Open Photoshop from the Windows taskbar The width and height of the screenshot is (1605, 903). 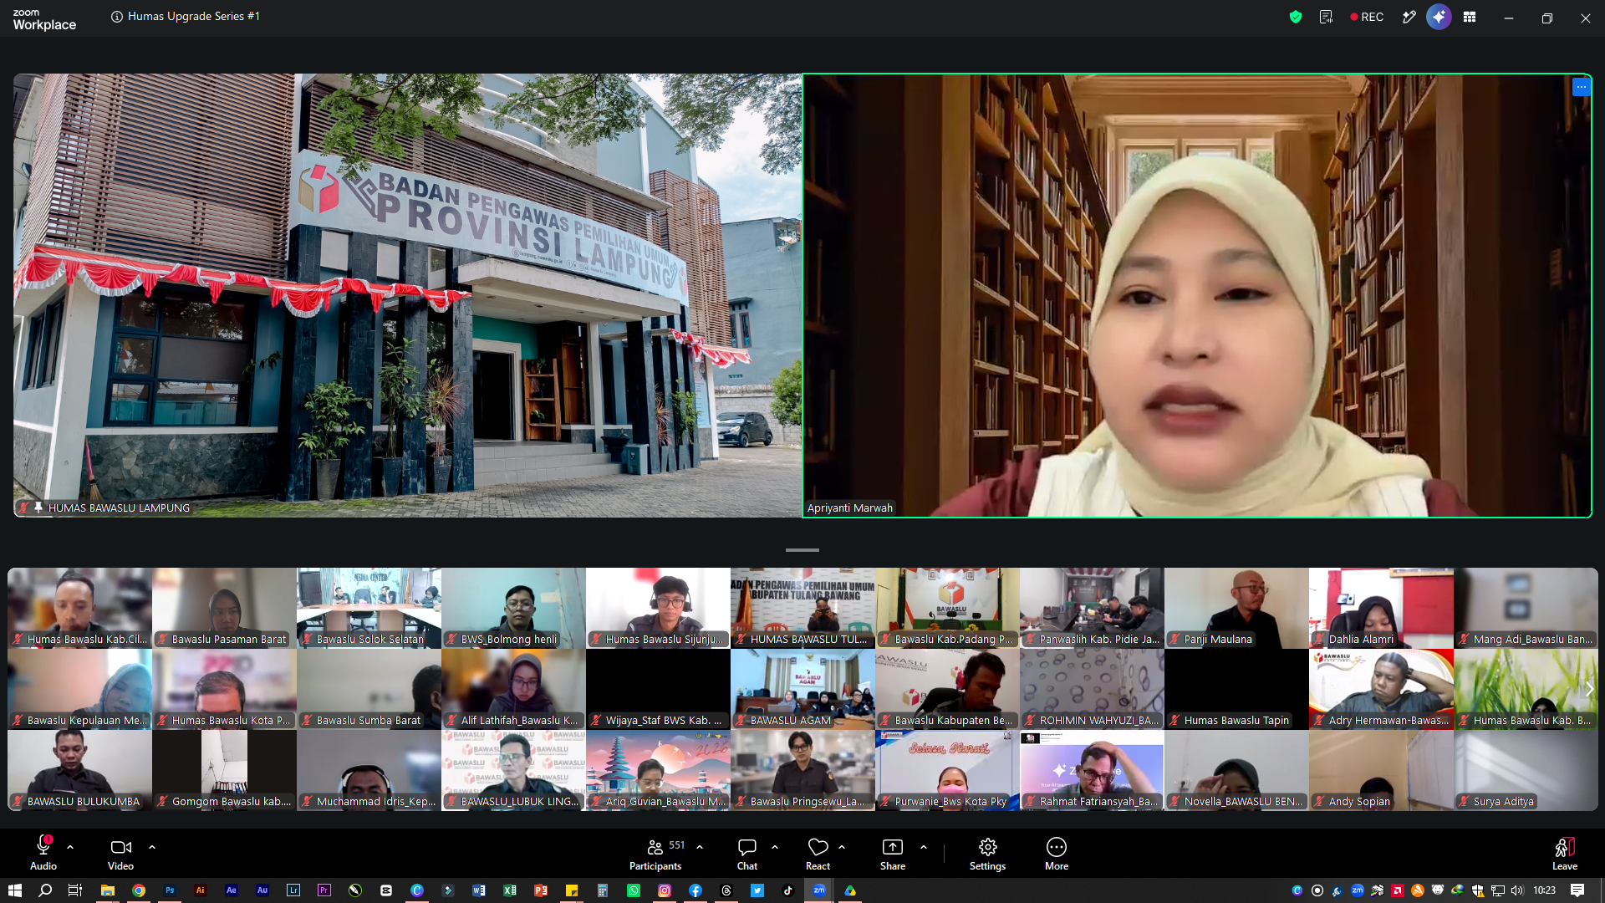170,890
